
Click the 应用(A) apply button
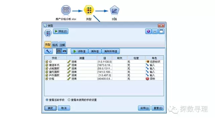pos(144,108)
